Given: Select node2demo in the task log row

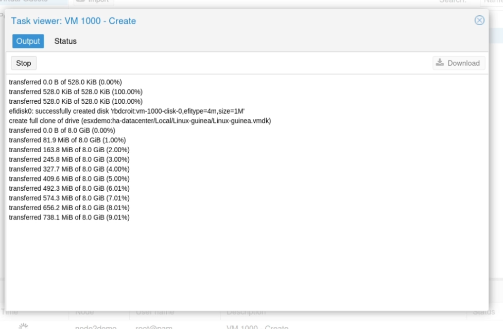Looking at the screenshot, I should pyautogui.click(x=96, y=326).
